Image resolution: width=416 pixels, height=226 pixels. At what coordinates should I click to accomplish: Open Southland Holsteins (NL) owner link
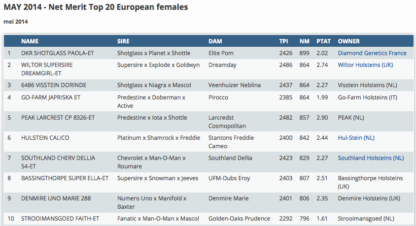click(371, 158)
